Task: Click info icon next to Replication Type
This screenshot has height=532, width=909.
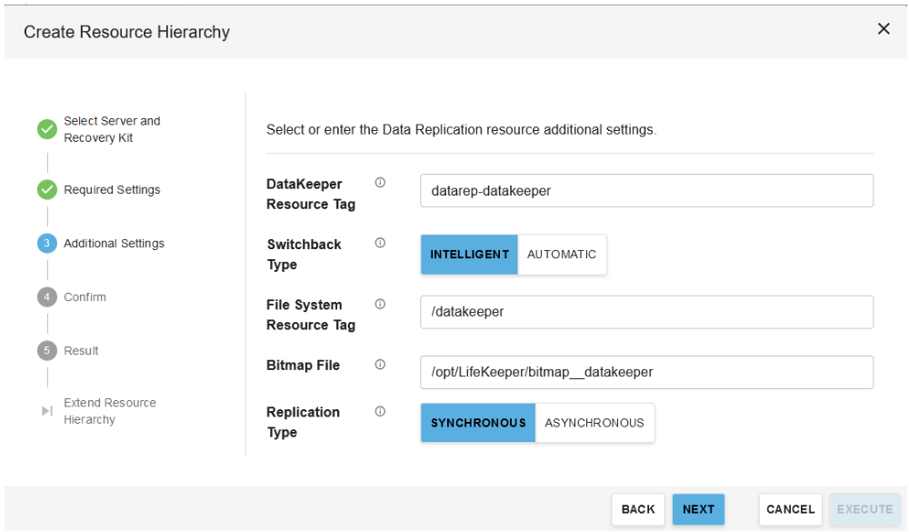Action: tap(380, 411)
